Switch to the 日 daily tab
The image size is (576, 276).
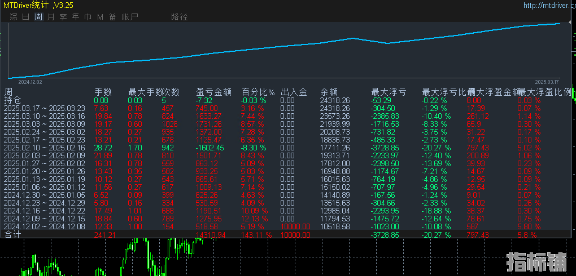point(26,17)
